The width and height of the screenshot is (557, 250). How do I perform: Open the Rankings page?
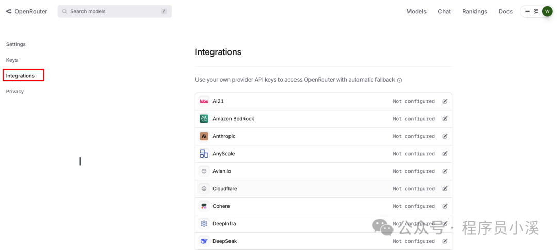[x=474, y=11]
